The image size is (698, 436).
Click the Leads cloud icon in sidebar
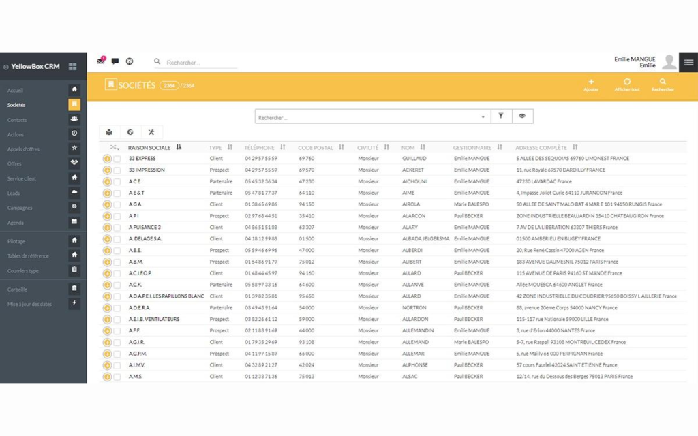(x=74, y=192)
